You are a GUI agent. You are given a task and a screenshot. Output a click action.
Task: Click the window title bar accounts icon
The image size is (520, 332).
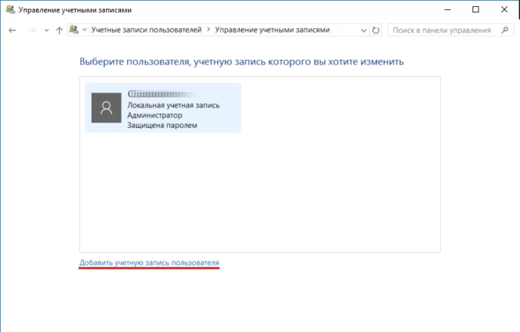[10, 10]
